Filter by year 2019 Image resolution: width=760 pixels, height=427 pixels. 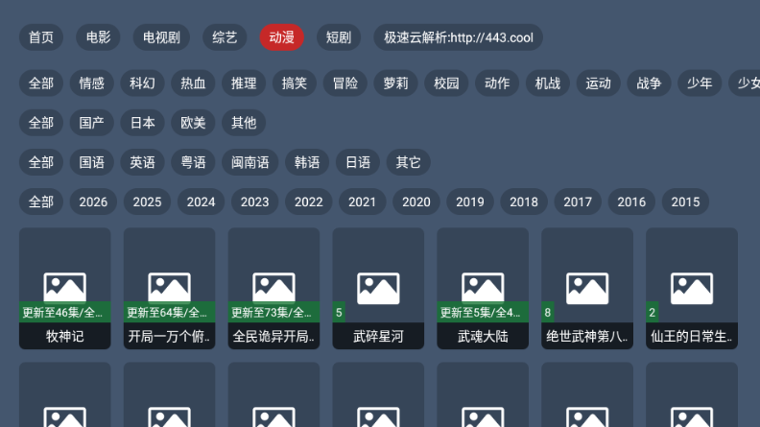tap(469, 202)
